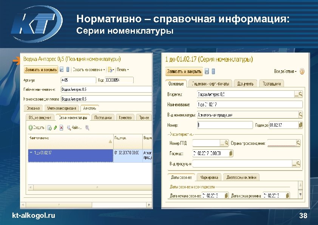
Task: Click magnifier icon in Страна происхождения field
Action: [298, 143]
